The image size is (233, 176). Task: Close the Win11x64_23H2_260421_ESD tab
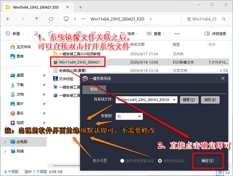click(67, 7)
